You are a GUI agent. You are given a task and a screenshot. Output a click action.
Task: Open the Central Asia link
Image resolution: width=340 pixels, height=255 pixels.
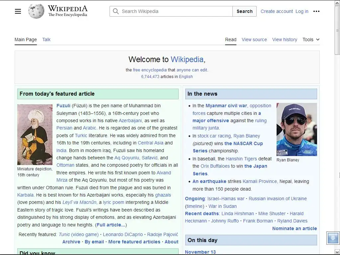pyautogui.click(x=150, y=143)
